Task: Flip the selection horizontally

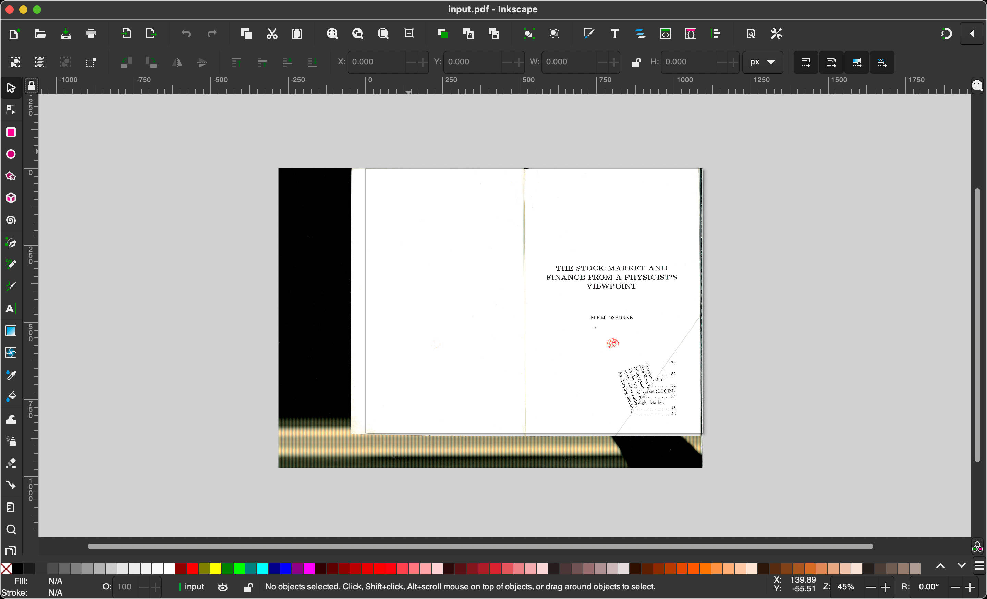Action: click(178, 62)
